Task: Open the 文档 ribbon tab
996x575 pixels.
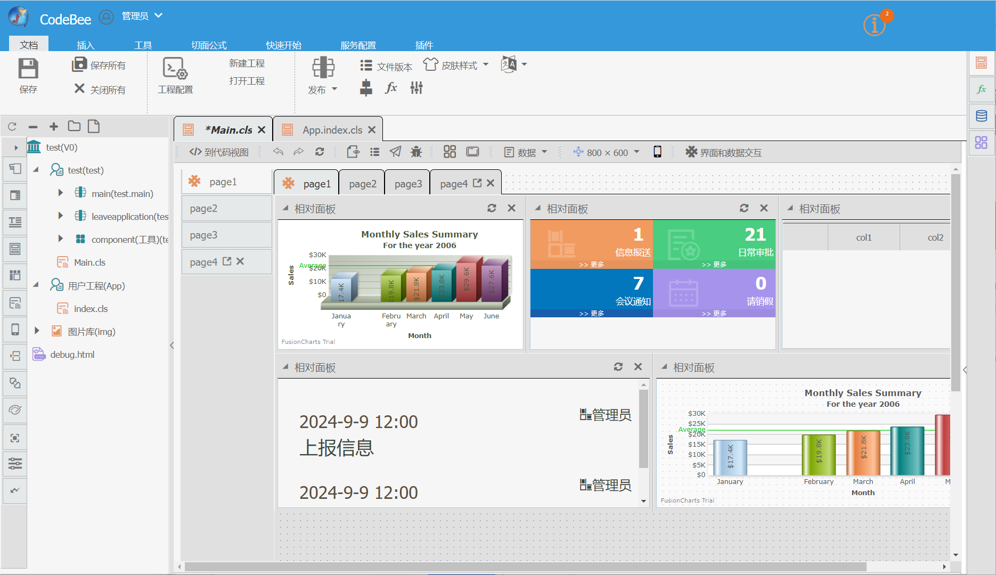Action: (x=29, y=45)
